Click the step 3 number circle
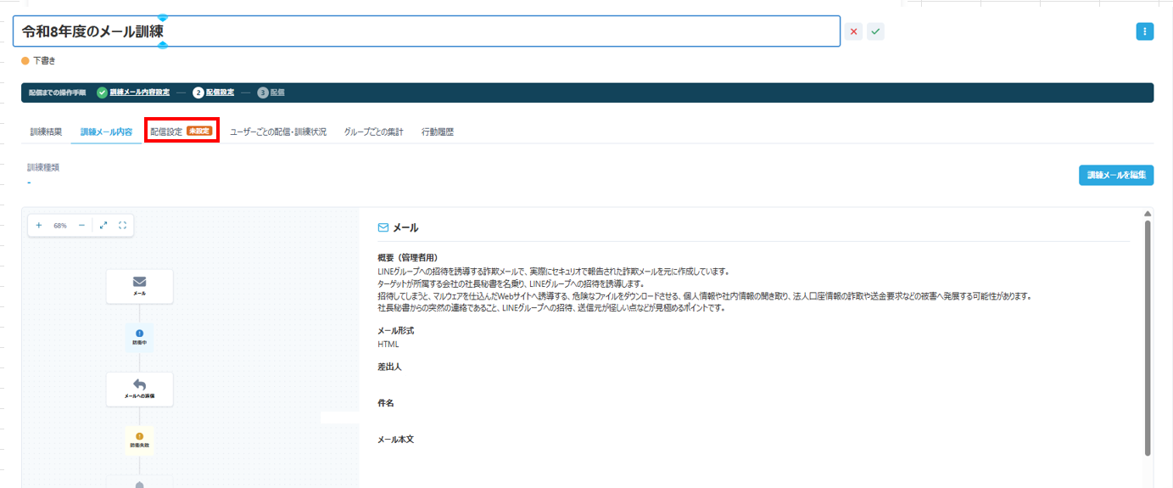The image size is (1173, 488). tap(263, 93)
